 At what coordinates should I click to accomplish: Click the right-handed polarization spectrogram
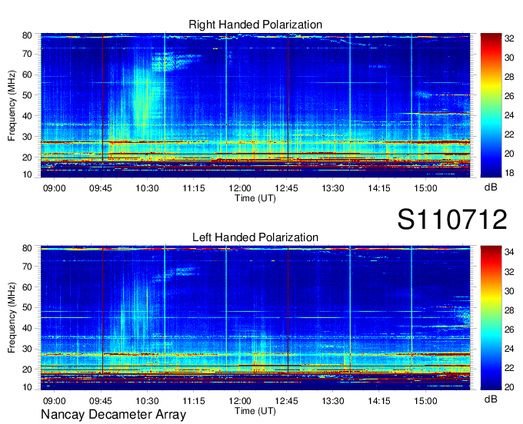(255, 105)
